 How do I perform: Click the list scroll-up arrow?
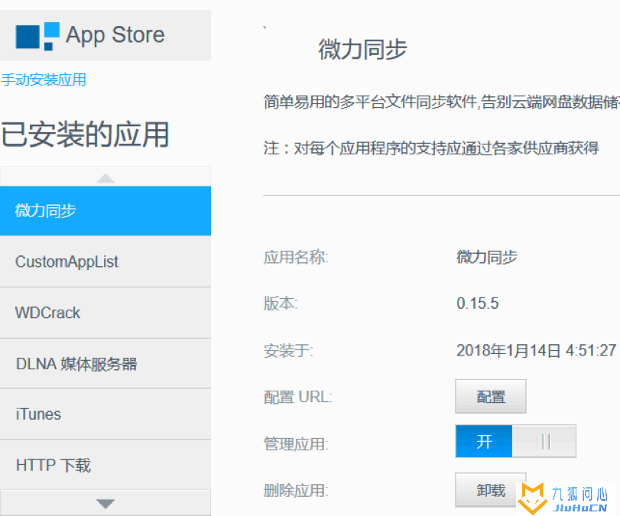point(105,178)
